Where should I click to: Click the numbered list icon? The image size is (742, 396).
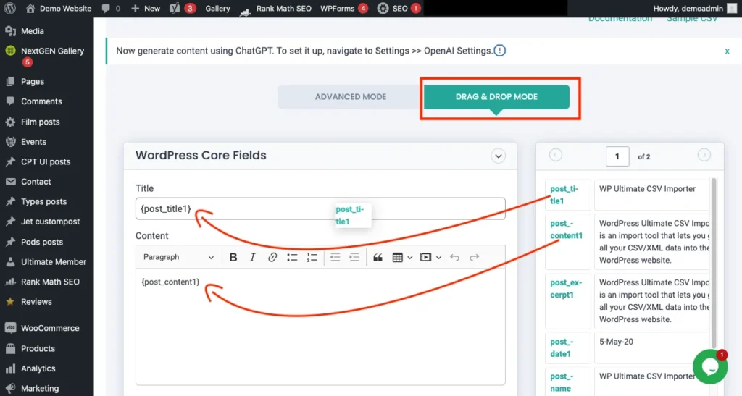pyautogui.click(x=312, y=257)
